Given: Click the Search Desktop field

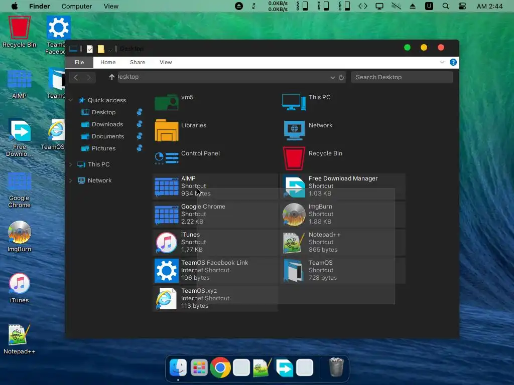Looking at the screenshot, I should (402, 77).
